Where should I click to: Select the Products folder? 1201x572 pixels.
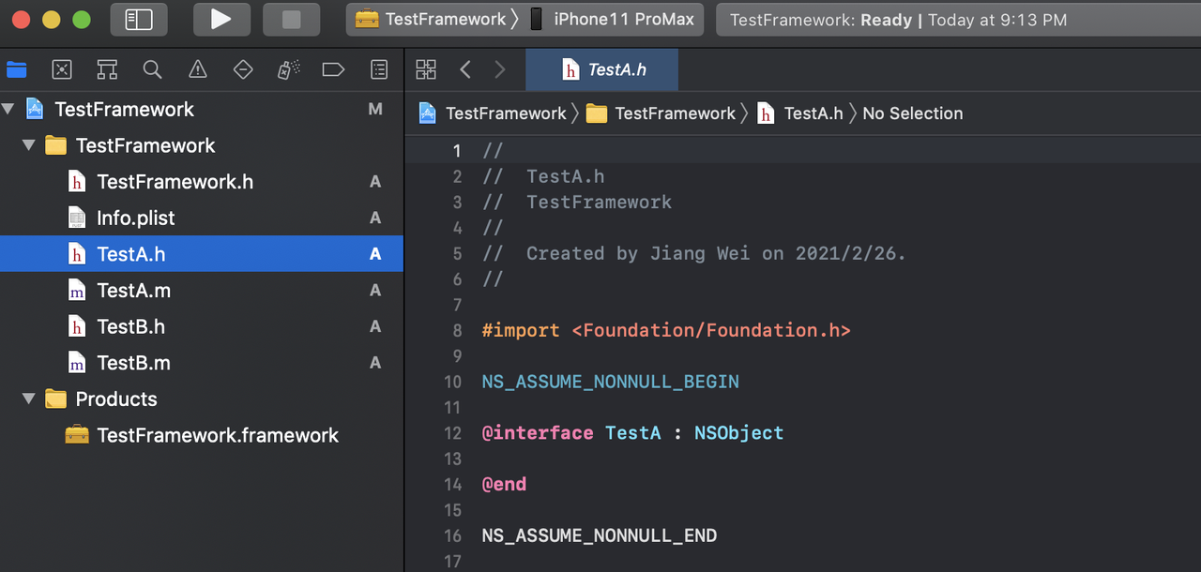point(202,399)
